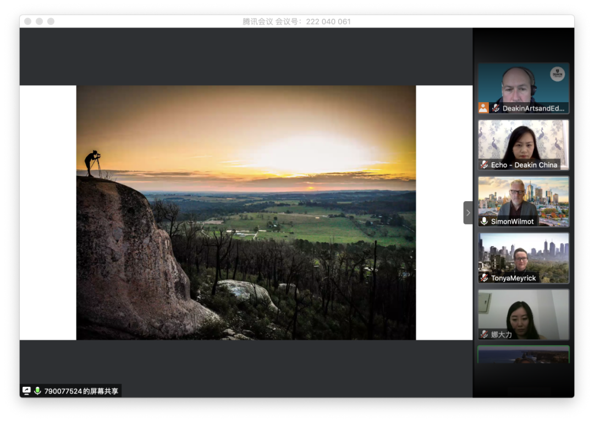Click the screen share icon at bottom left
This screenshot has width=594, height=422.
click(x=26, y=391)
